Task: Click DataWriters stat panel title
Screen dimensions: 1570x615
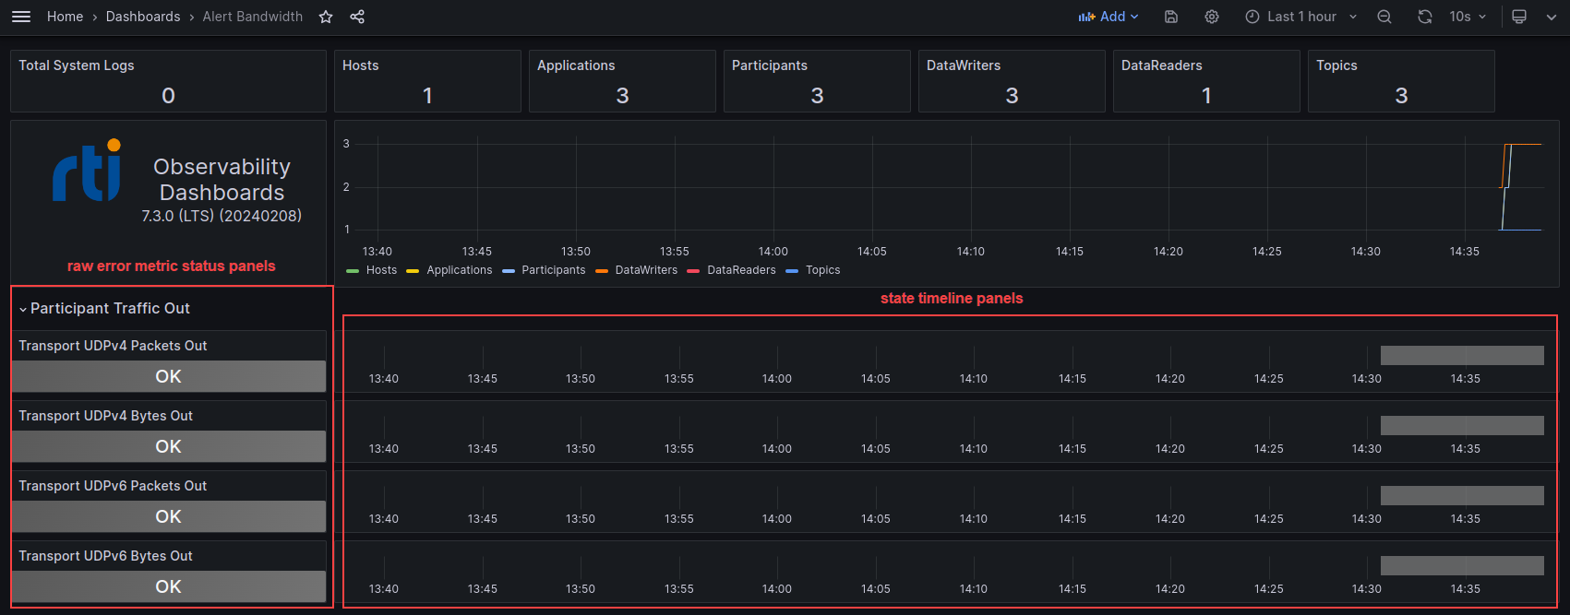Action: pos(964,65)
